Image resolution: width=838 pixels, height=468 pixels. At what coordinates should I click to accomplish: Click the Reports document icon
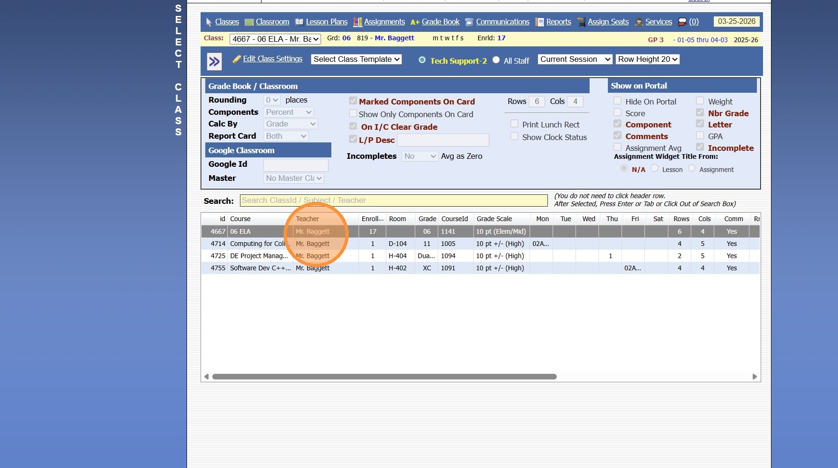pos(539,22)
